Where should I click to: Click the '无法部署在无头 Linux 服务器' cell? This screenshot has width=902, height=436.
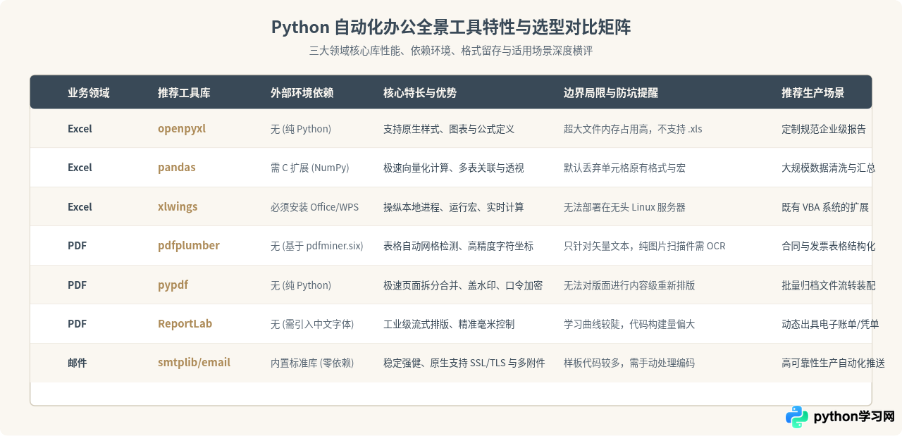(625, 207)
